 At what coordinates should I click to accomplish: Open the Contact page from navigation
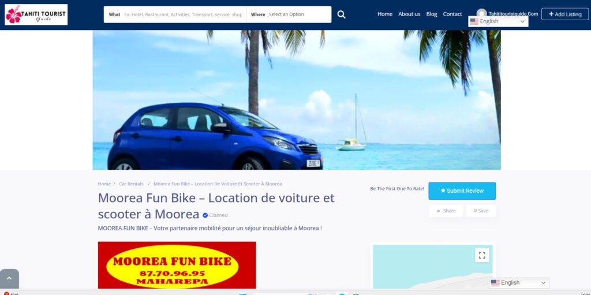tap(452, 14)
